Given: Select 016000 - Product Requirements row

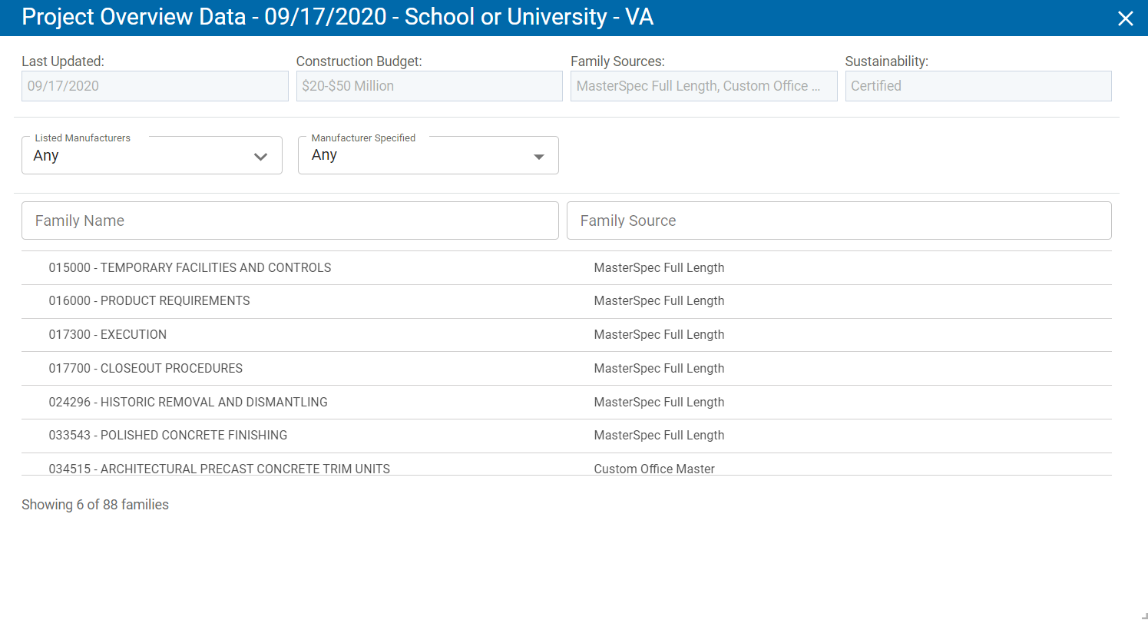Looking at the screenshot, I should click(x=149, y=301).
